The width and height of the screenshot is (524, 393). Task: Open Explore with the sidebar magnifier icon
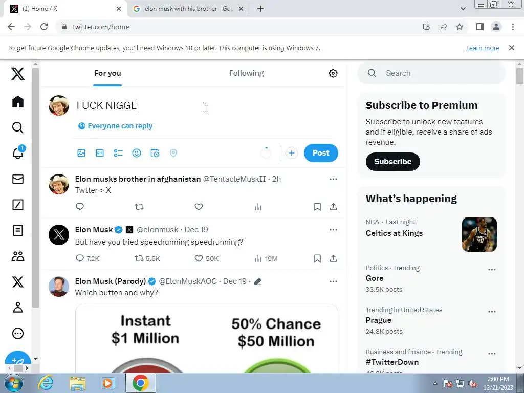tap(18, 127)
